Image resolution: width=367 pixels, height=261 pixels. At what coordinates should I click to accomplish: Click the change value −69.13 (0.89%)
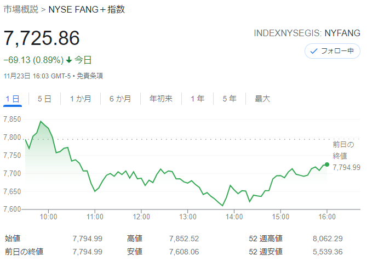[33, 60]
